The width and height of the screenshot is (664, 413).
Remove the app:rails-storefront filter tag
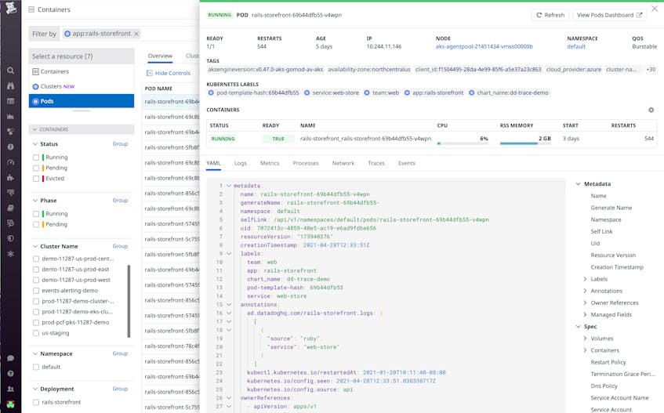pos(136,34)
